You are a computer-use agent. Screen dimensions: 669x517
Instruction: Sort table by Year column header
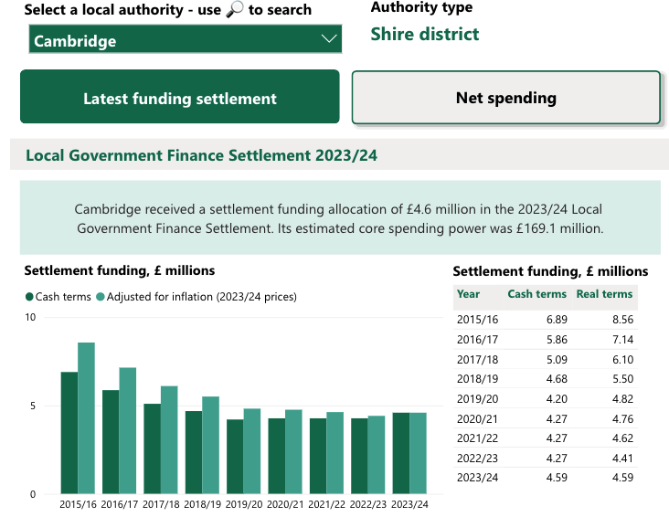tap(468, 294)
